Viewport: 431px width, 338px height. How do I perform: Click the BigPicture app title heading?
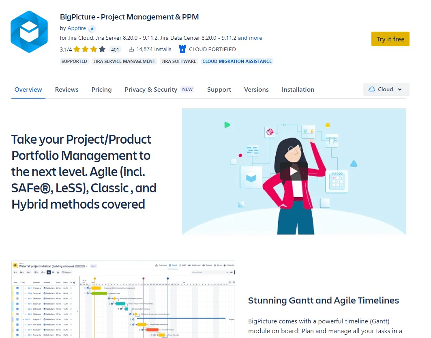pos(129,17)
